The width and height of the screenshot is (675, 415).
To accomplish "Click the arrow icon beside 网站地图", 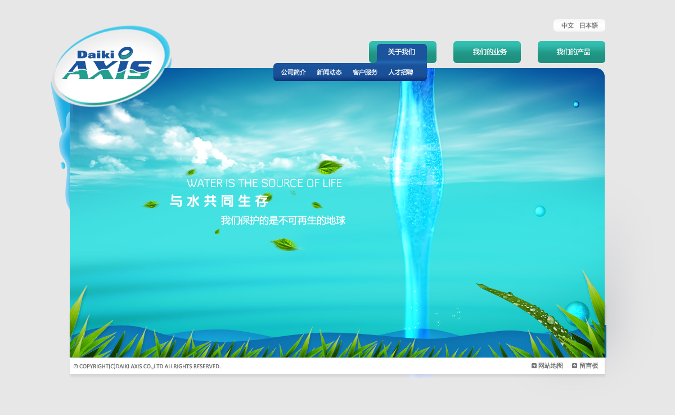I will point(534,366).
